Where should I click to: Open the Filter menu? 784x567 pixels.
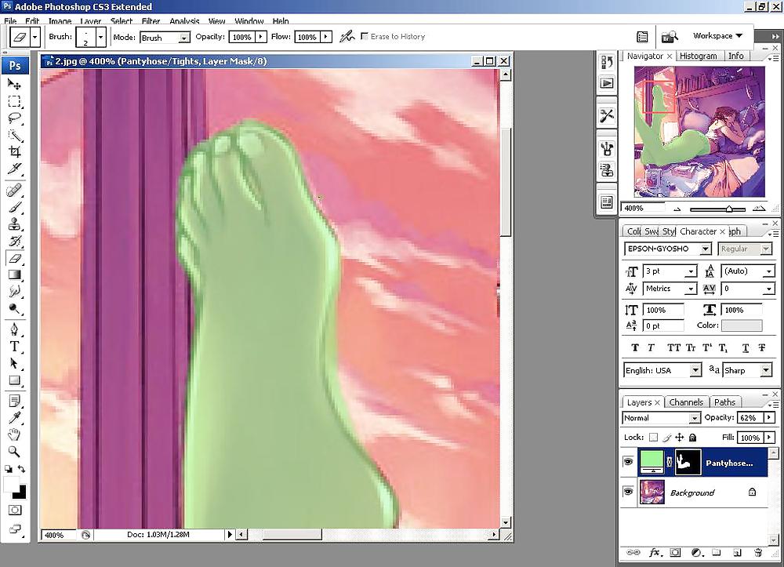[151, 21]
